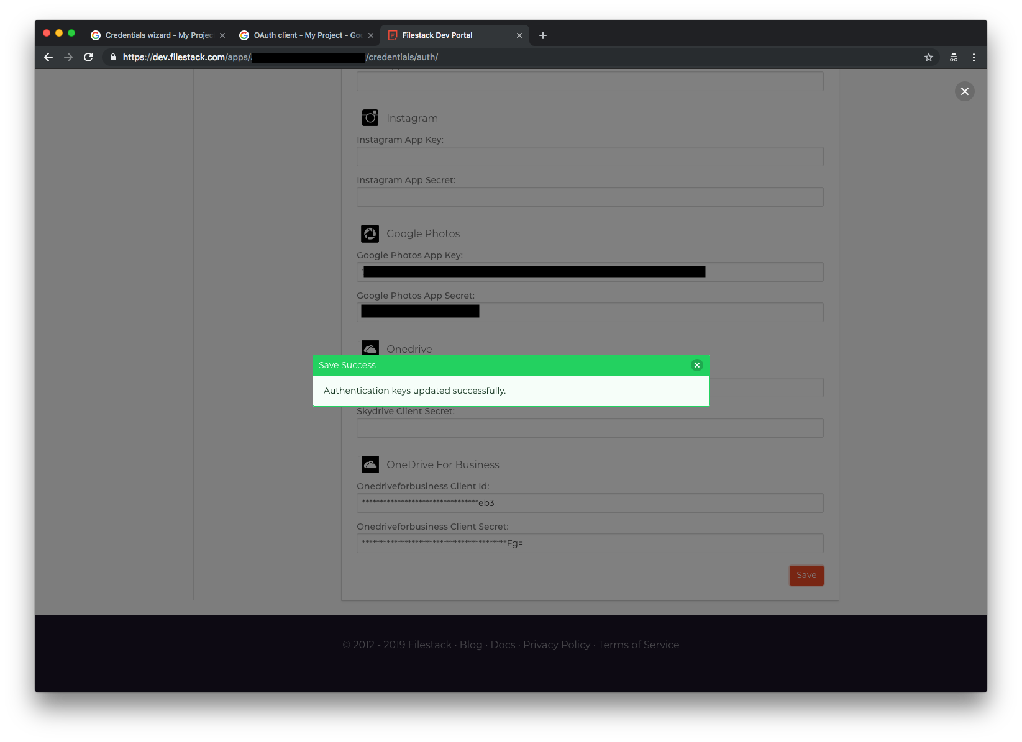1022x742 pixels.
Task: Open the Docs footer link
Action: click(503, 645)
